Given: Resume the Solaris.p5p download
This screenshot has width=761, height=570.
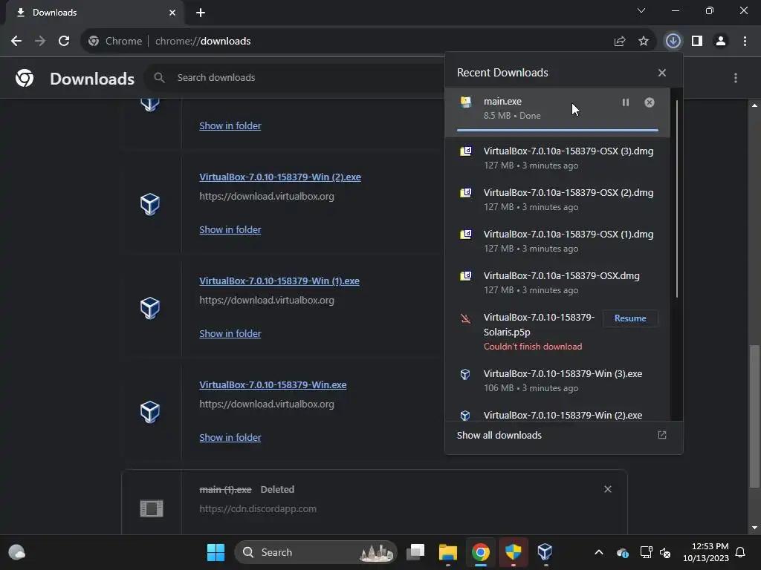Looking at the screenshot, I should (x=630, y=318).
